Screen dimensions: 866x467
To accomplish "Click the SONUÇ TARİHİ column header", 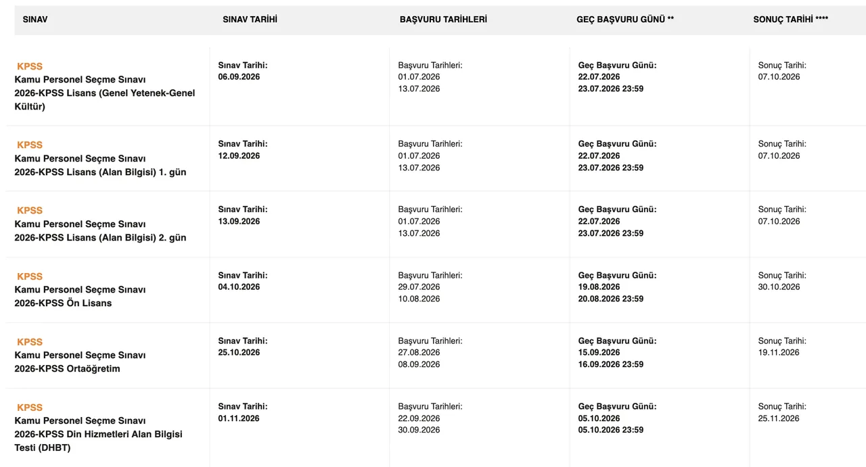I will click(x=790, y=20).
